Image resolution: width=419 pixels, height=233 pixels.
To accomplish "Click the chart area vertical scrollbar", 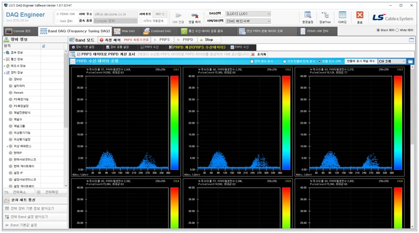I will 412,147.
